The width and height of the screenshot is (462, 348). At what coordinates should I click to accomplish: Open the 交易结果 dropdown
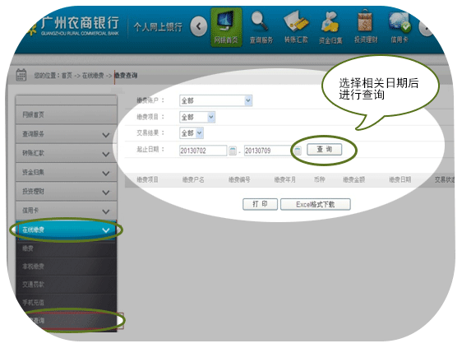(x=192, y=133)
